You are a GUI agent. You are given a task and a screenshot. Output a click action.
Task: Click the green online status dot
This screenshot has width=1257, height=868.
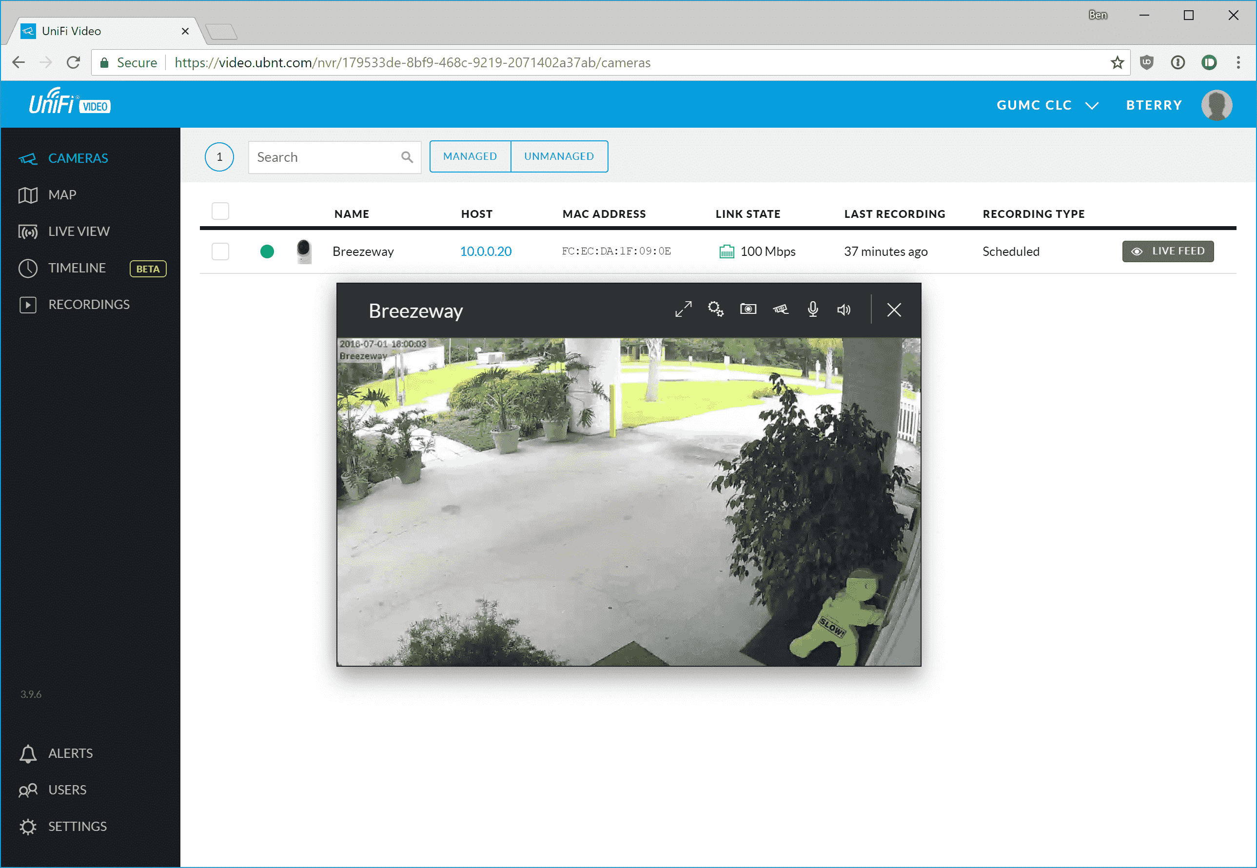[x=267, y=251]
